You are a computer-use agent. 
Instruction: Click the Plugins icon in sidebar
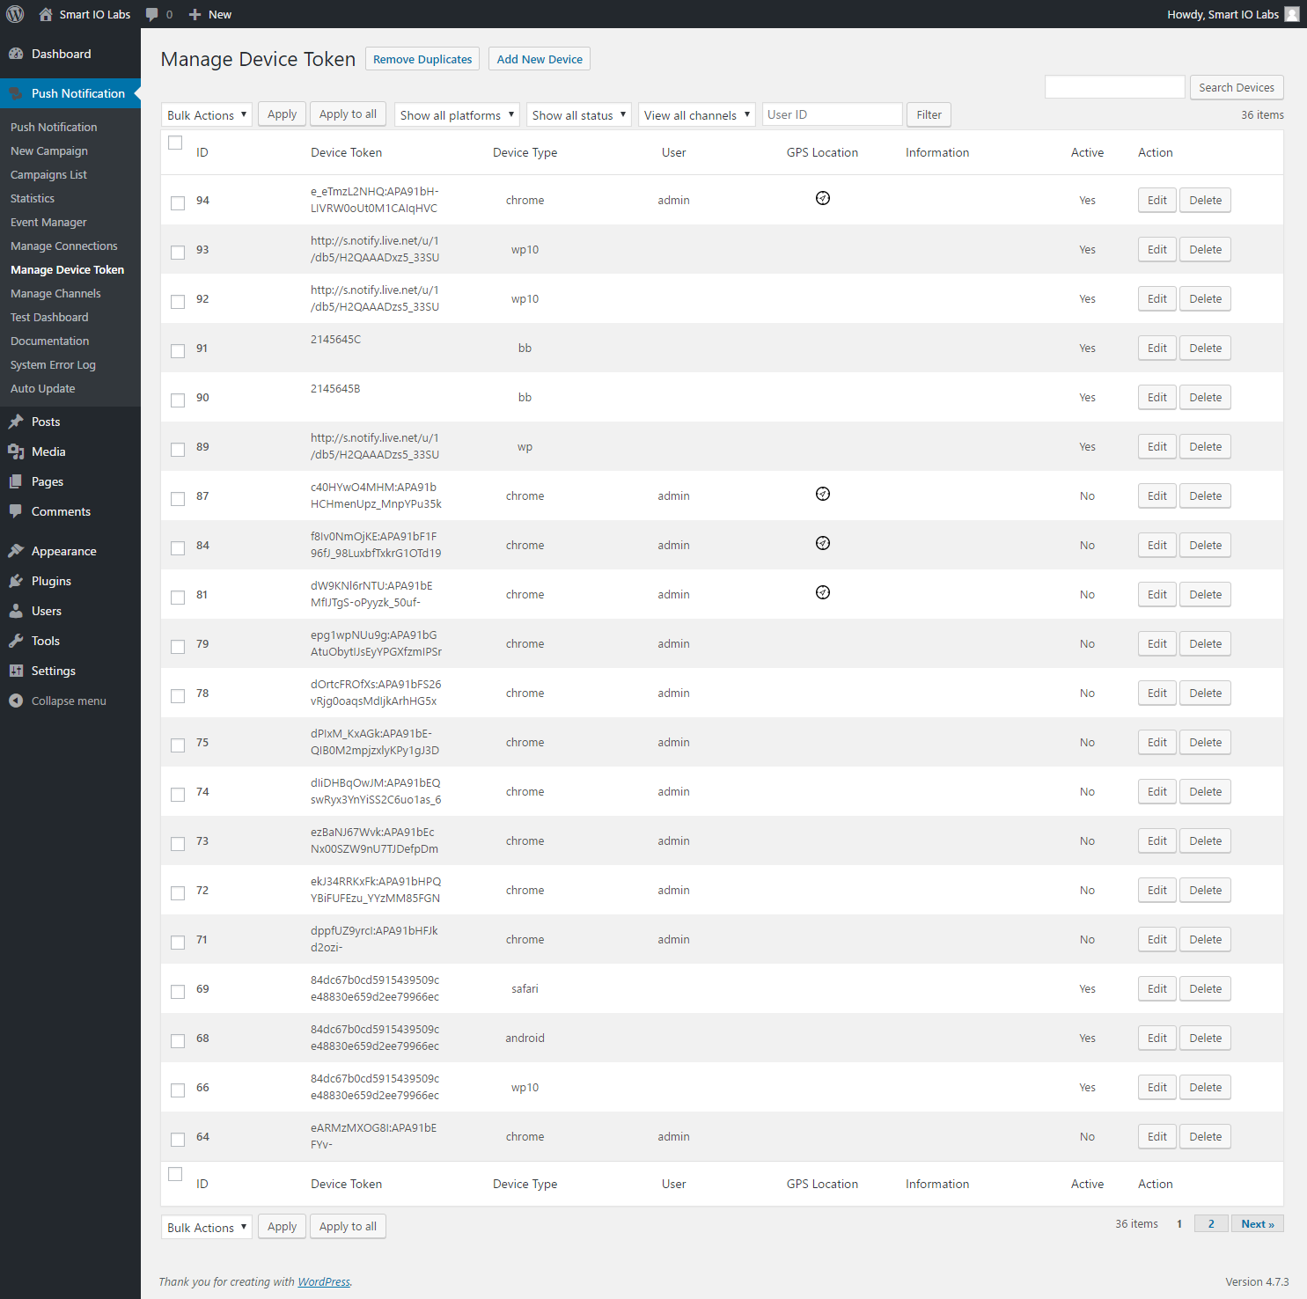[x=16, y=581]
